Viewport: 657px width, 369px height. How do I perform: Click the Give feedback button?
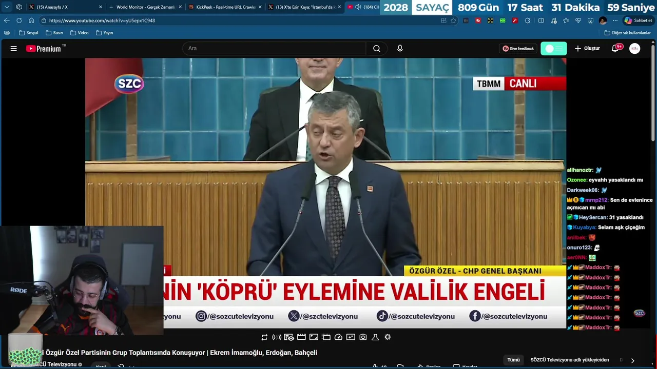(x=518, y=49)
